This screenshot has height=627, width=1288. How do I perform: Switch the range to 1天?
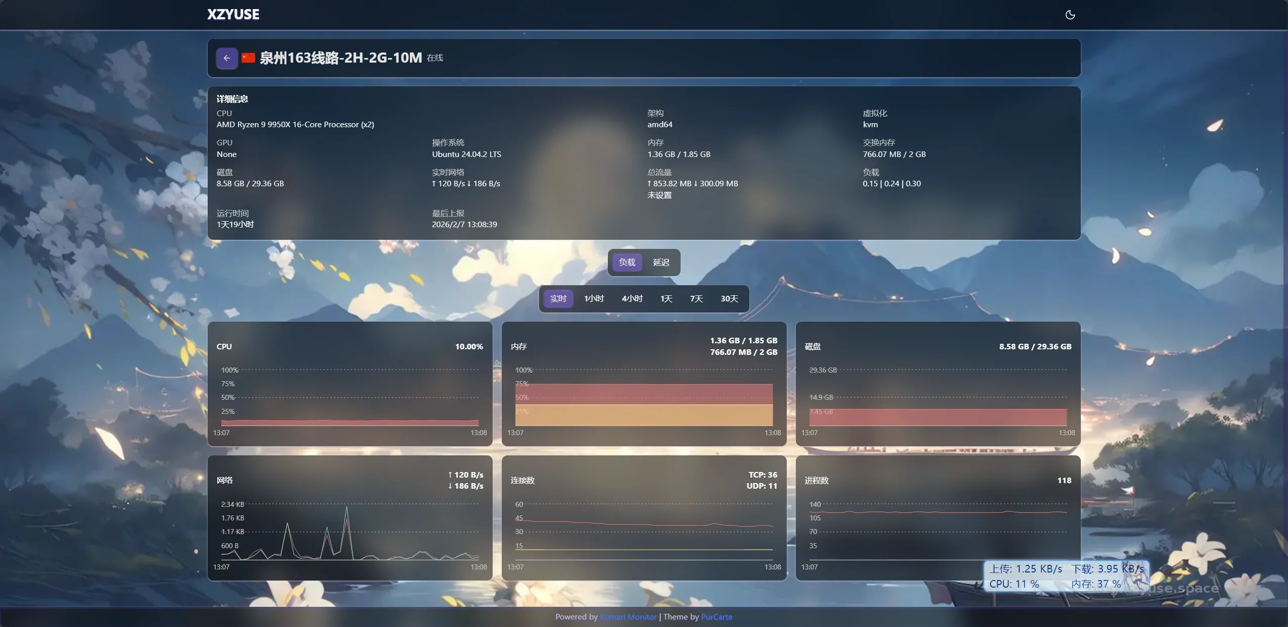click(x=666, y=298)
